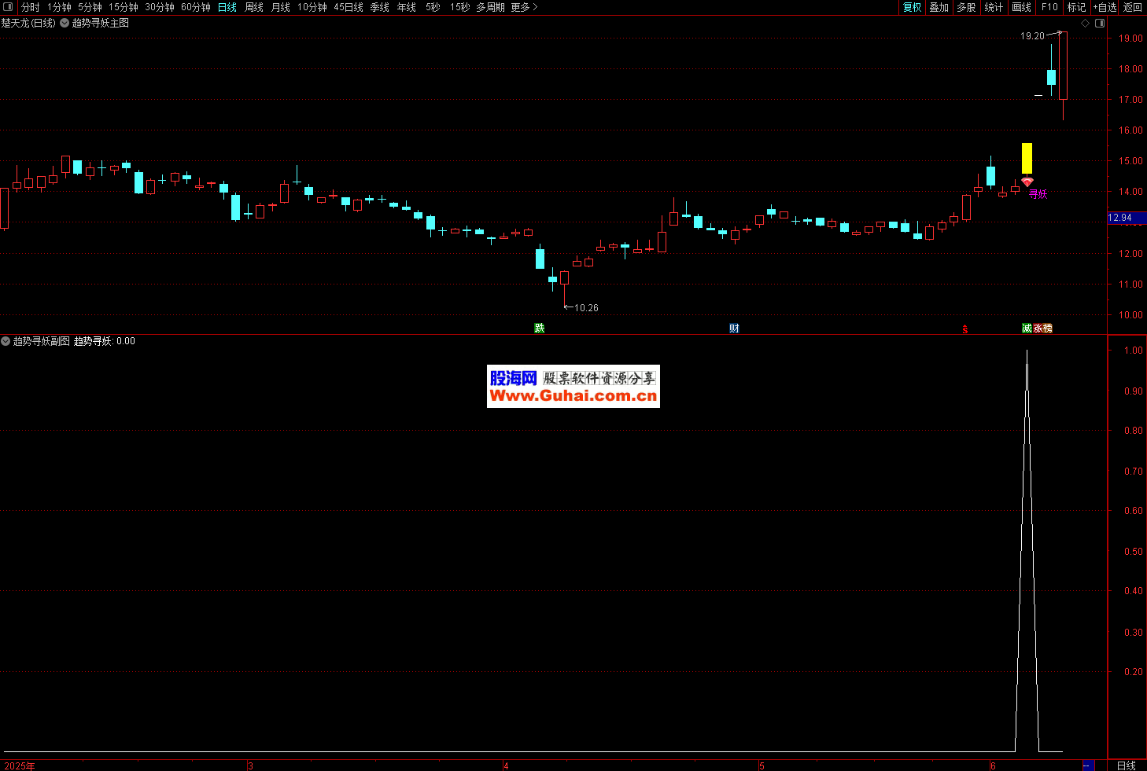This screenshot has width=1147, height=771.
Task: Click the red 寻妖 signal icon
Action: (x=1027, y=182)
